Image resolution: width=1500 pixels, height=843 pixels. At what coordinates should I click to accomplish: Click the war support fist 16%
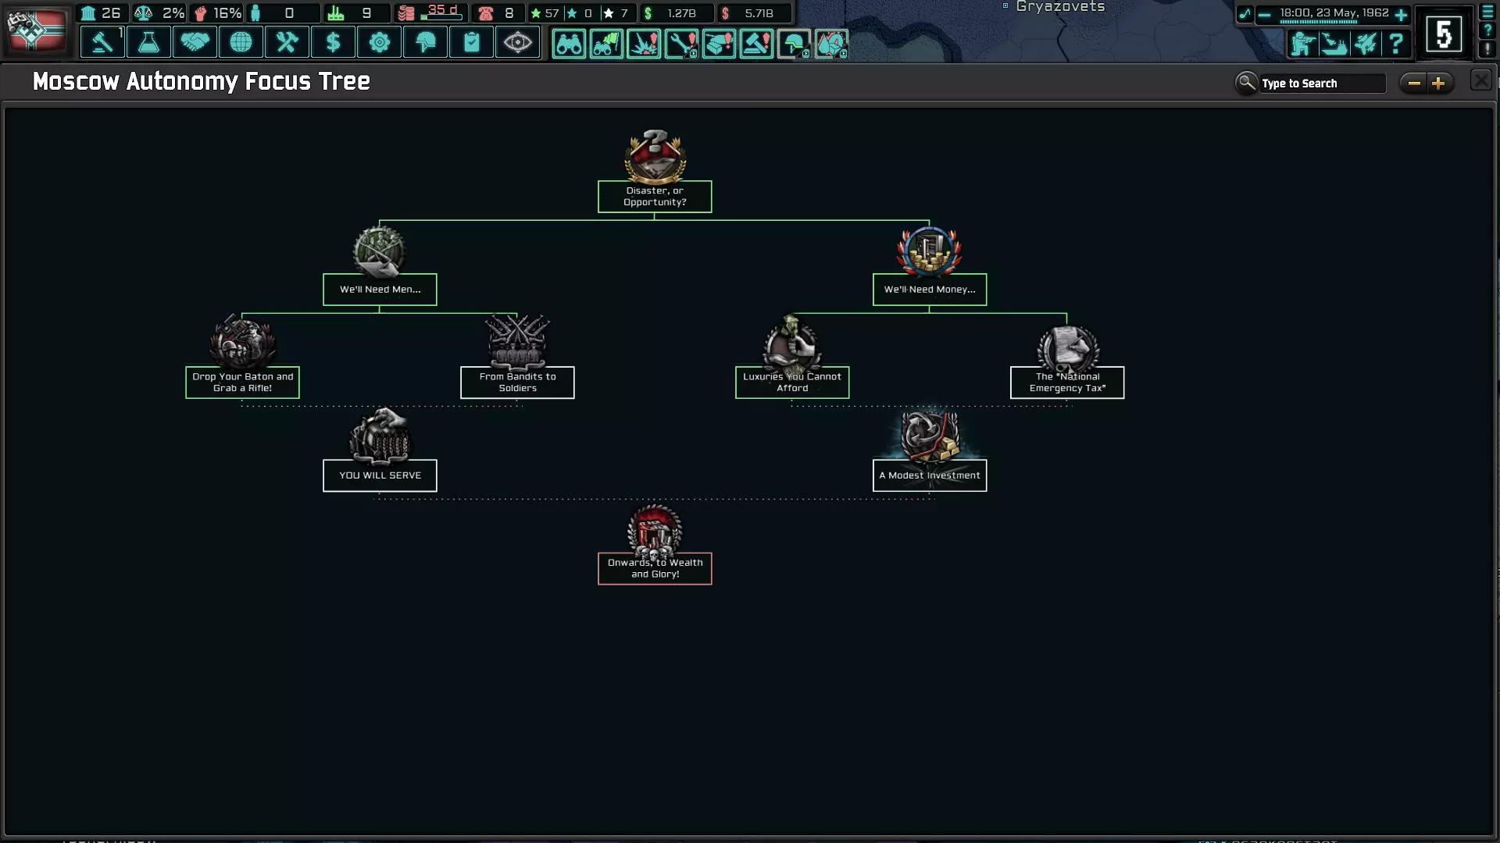point(227,13)
